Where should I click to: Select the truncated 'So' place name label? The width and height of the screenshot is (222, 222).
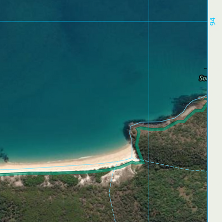[x=203, y=78]
